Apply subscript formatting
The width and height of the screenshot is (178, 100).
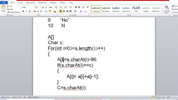click(38, 11)
